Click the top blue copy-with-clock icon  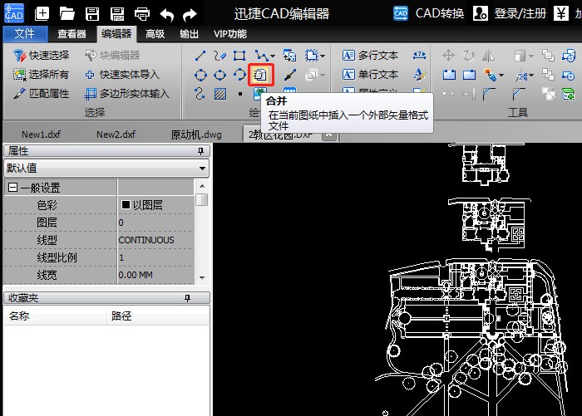tap(568, 56)
